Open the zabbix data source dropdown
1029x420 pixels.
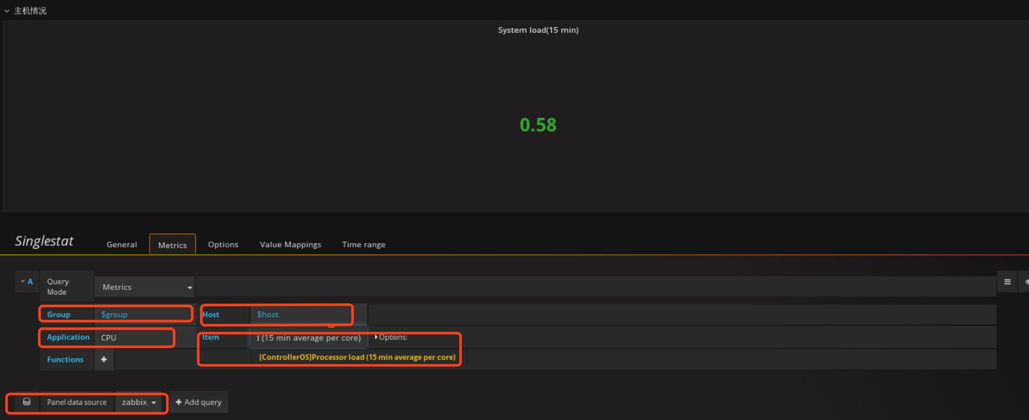pos(139,402)
